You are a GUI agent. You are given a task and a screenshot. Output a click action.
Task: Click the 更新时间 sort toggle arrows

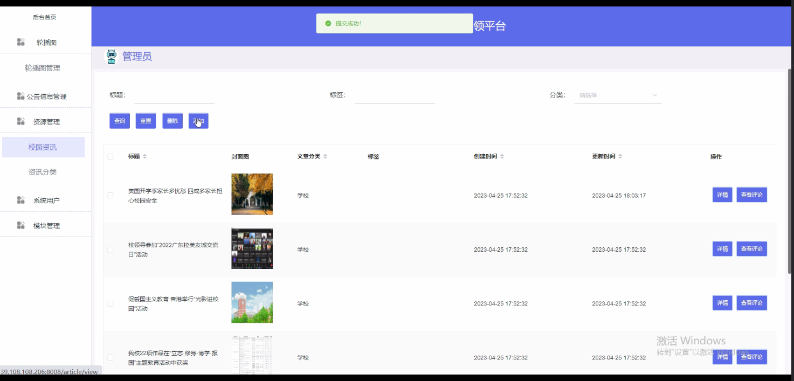[x=620, y=156]
